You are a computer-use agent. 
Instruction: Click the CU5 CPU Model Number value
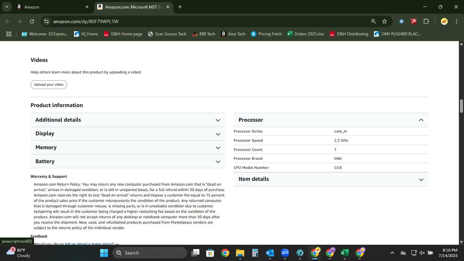point(338,168)
